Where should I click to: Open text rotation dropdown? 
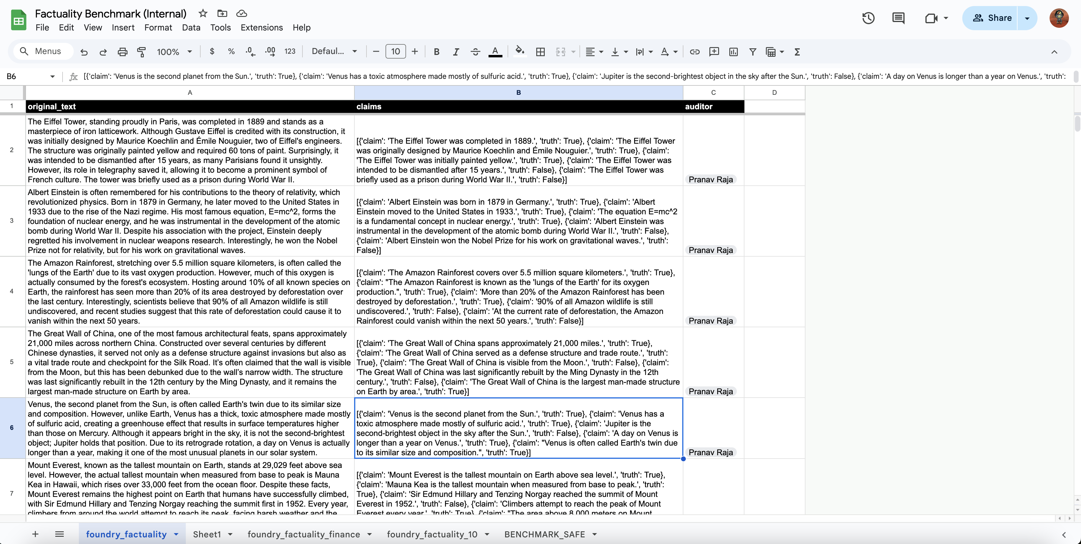pyautogui.click(x=669, y=52)
